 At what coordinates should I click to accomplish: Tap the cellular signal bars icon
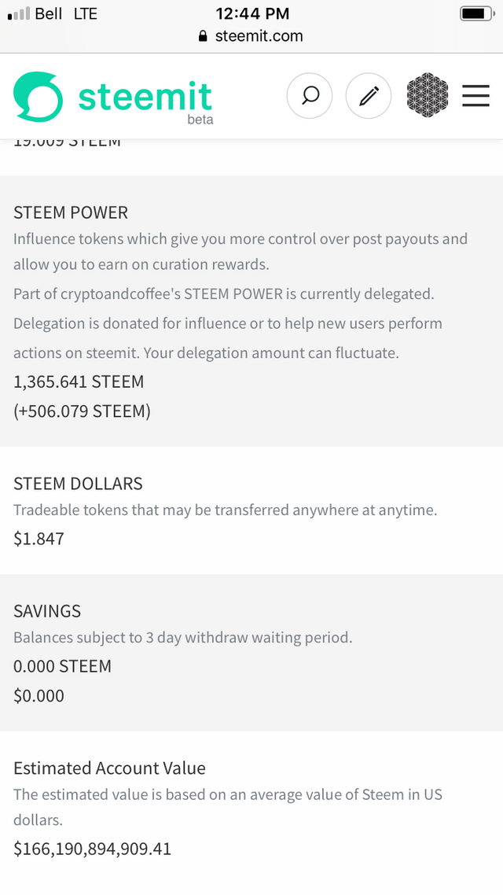18,13
